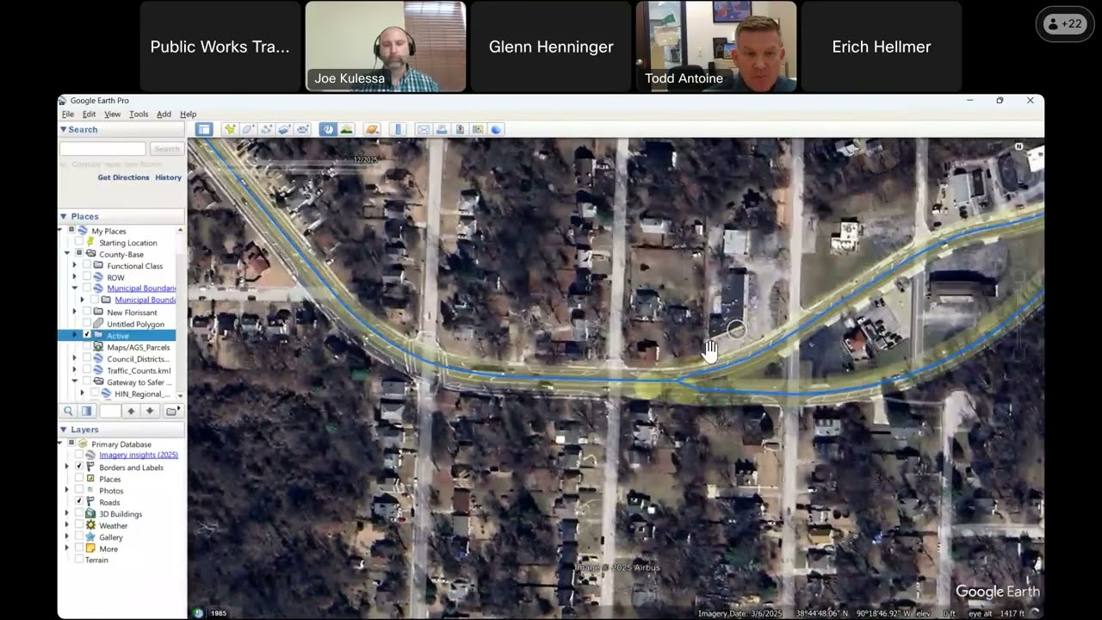Click the Weather sun icon in Layers
Image resolution: width=1102 pixels, height=620 pixels.
pyautogui.click(x=90, y=525)
